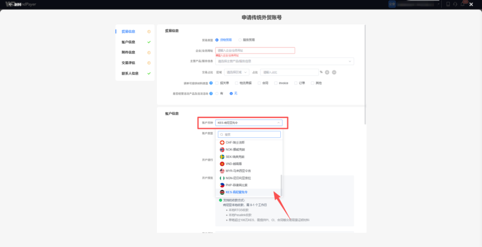482x247 pixels.
Task: Click the 本地RTGS收款 bullet text
Action: click(239, 210)
